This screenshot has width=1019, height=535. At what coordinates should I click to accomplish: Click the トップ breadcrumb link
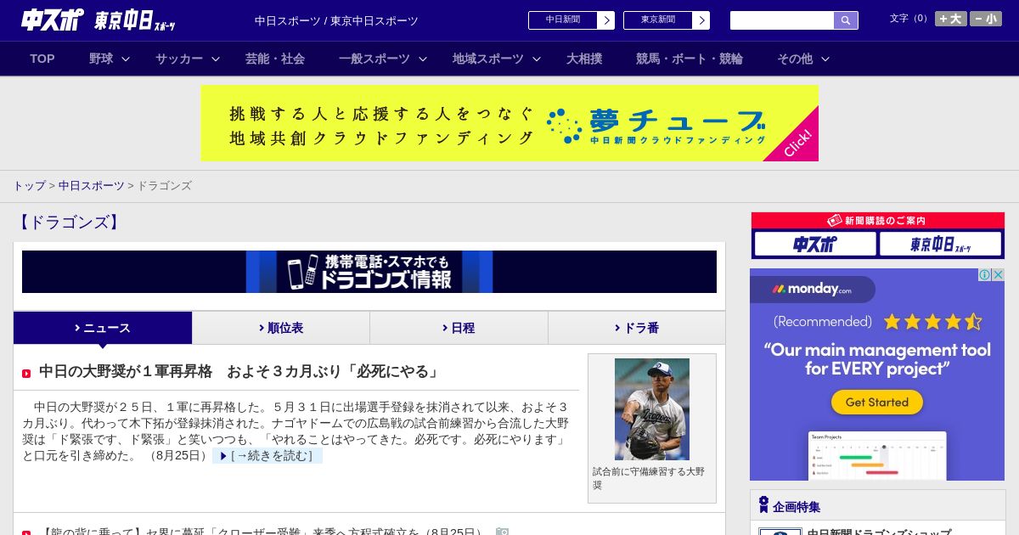click(29, 186)
